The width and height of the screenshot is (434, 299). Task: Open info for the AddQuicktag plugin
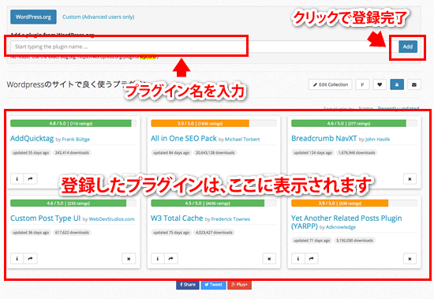[17, 179]
